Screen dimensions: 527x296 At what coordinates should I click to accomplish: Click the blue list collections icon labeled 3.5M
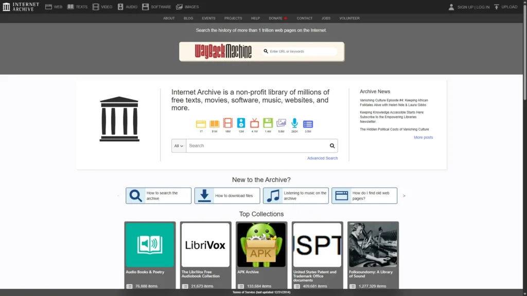pyautogui.click(x=308, y=124)
